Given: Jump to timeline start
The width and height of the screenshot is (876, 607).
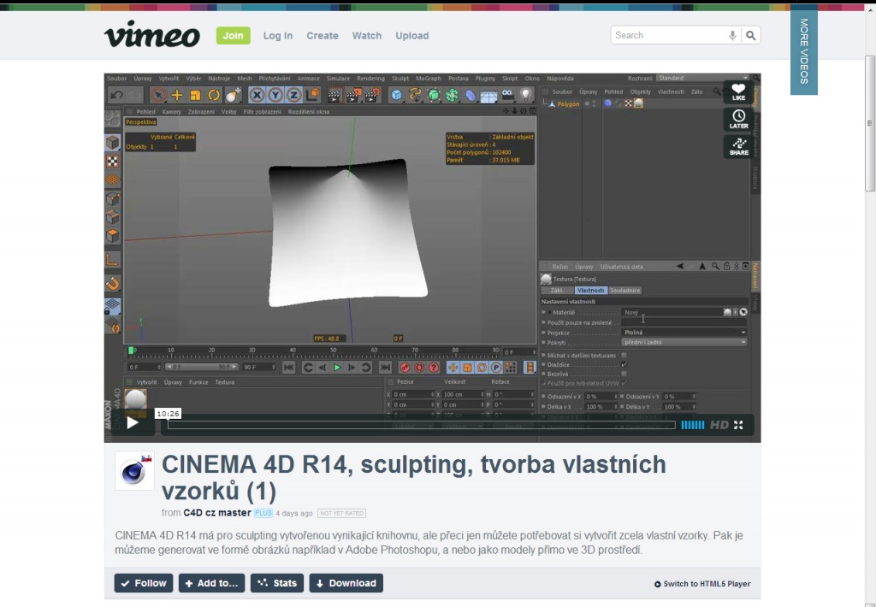Looking at the screenshot, I should tap(288, 368).
